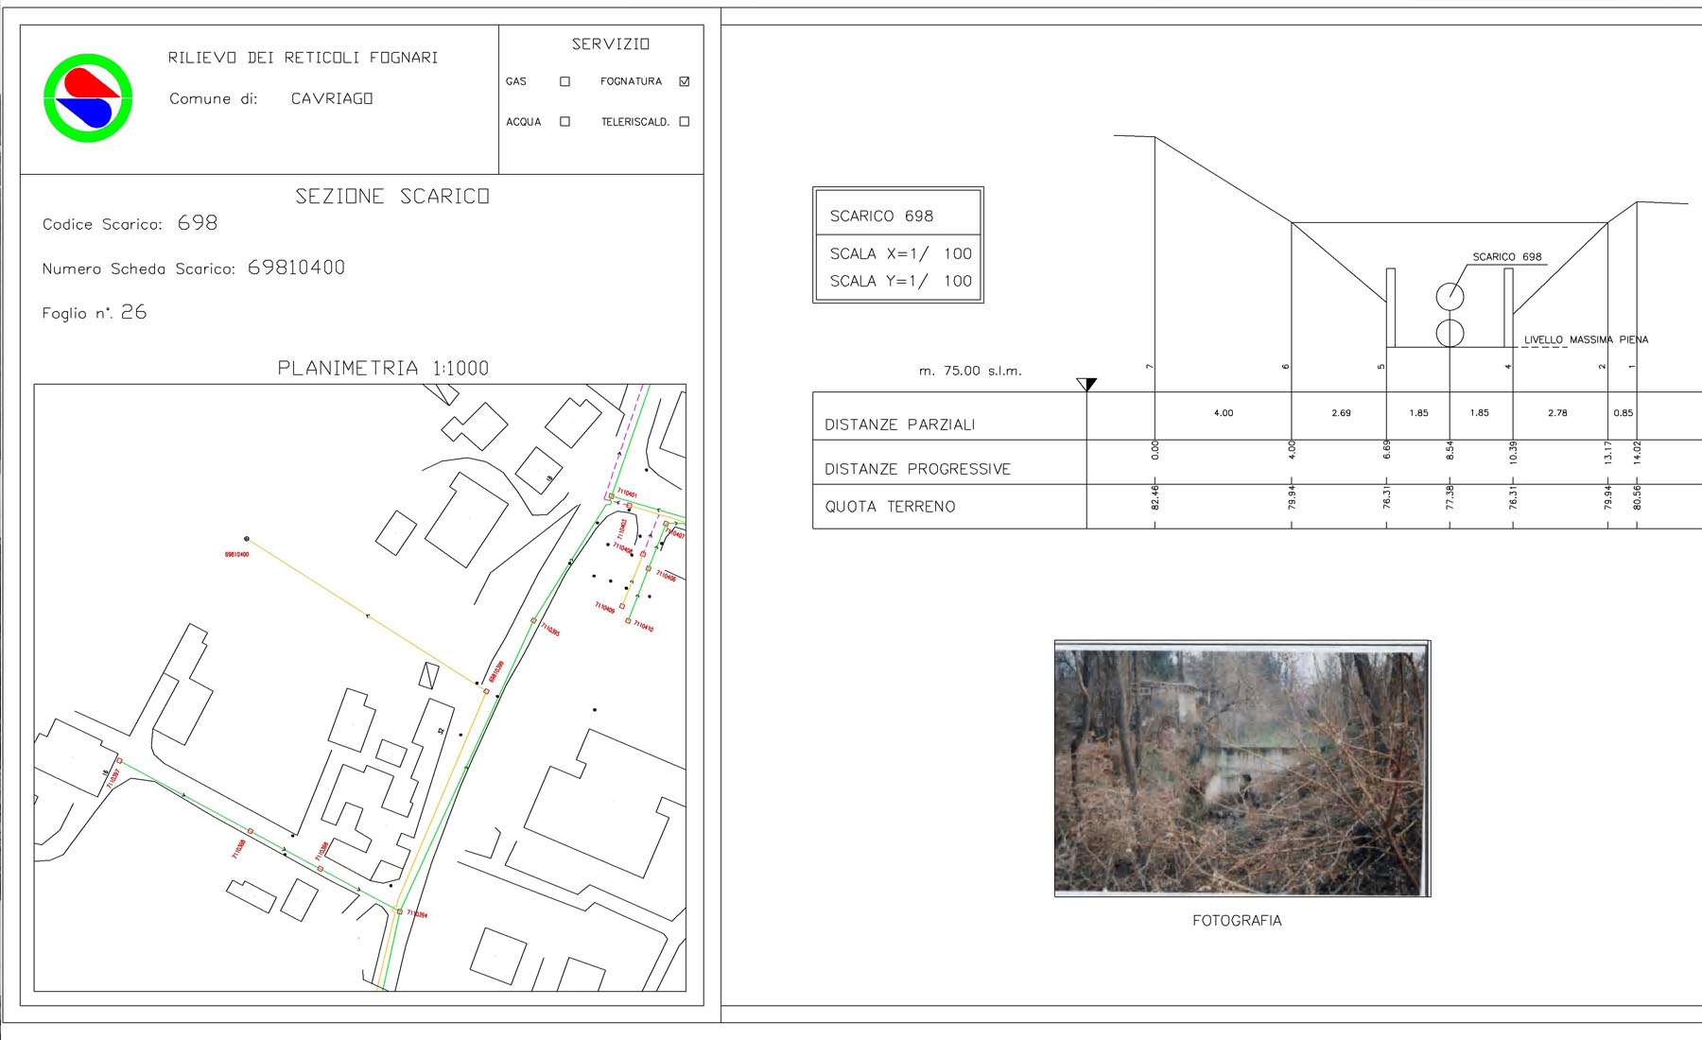Click map manhole label '7110395'

coord(550,628)
